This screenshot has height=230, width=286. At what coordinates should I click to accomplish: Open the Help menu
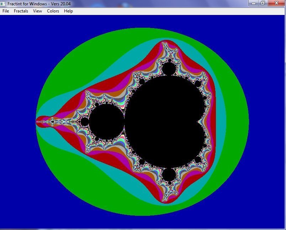click(68, 11)
